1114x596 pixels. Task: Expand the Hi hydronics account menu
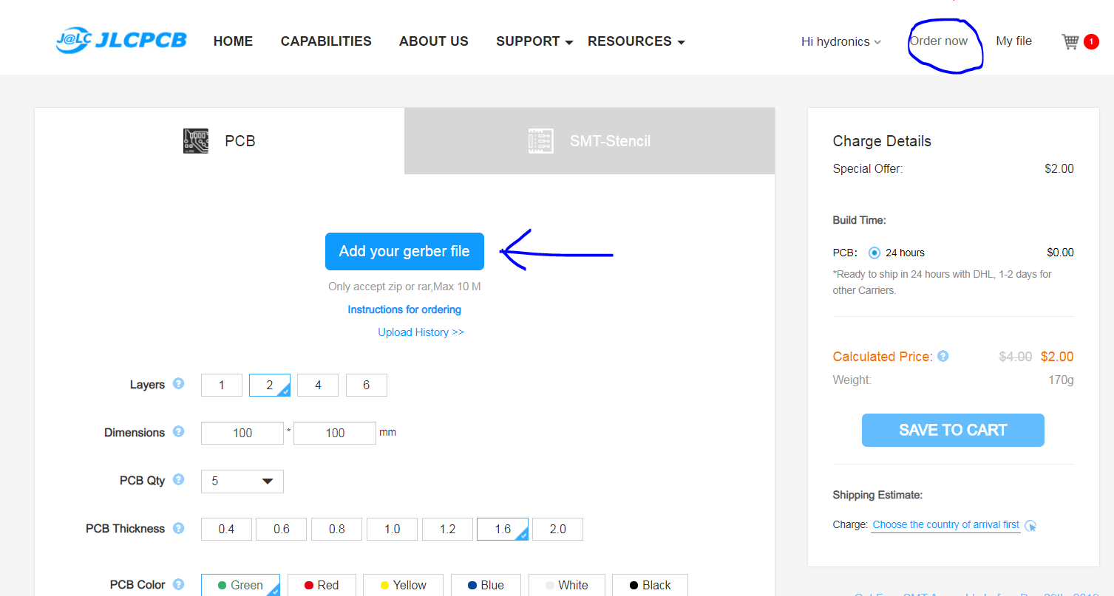(841, 41)
